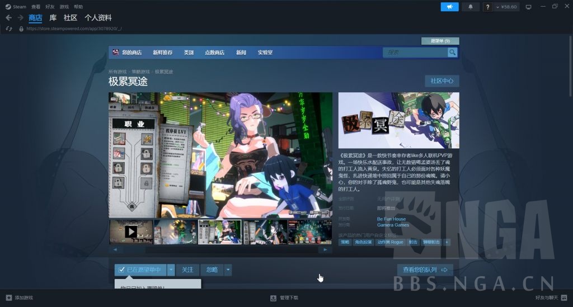Follow the 所有游戏 breadcrumb link
Viewport: 573px width, 307px height.
[x=118, y=72]
